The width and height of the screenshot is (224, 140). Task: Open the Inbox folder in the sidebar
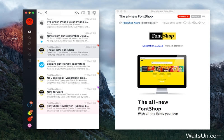pyautogui.click(x=30, y=32)
